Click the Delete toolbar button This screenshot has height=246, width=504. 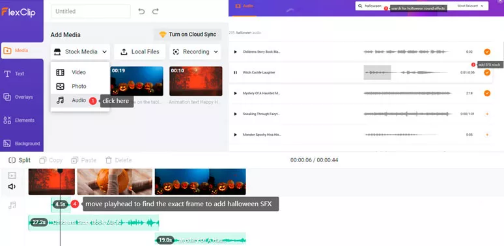point(119,160)
